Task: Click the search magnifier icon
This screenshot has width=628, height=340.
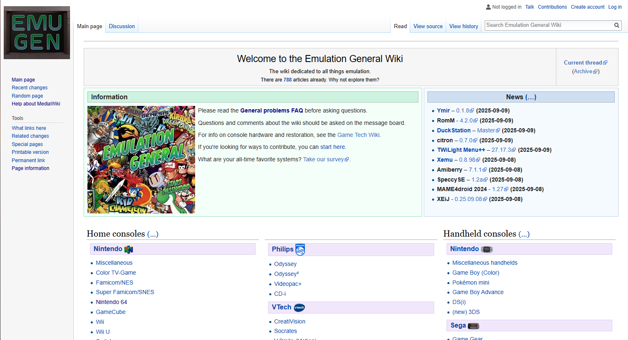Action: 616,25
